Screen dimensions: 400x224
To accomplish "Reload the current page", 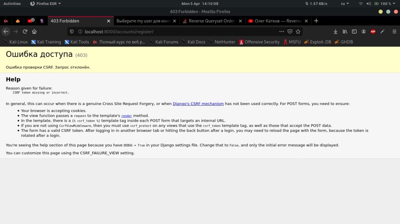I will tap(25, 31).
